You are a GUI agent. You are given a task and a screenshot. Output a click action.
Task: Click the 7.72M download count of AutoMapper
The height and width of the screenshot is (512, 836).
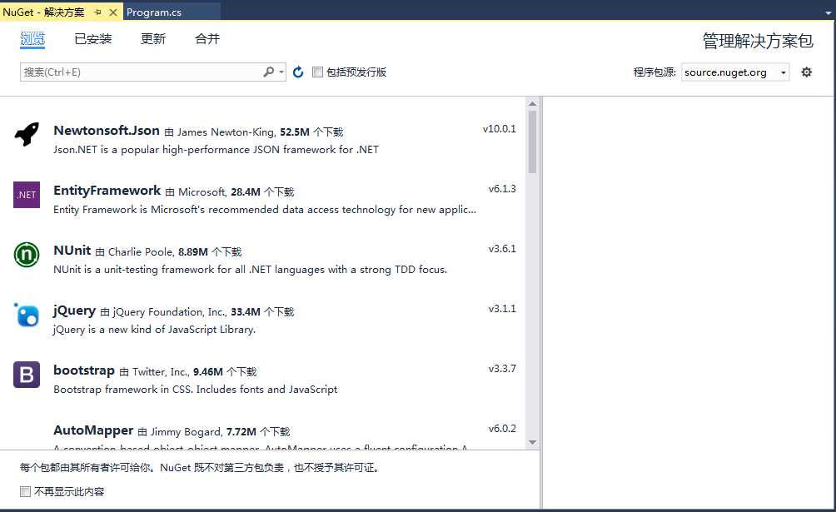[241, 431]
